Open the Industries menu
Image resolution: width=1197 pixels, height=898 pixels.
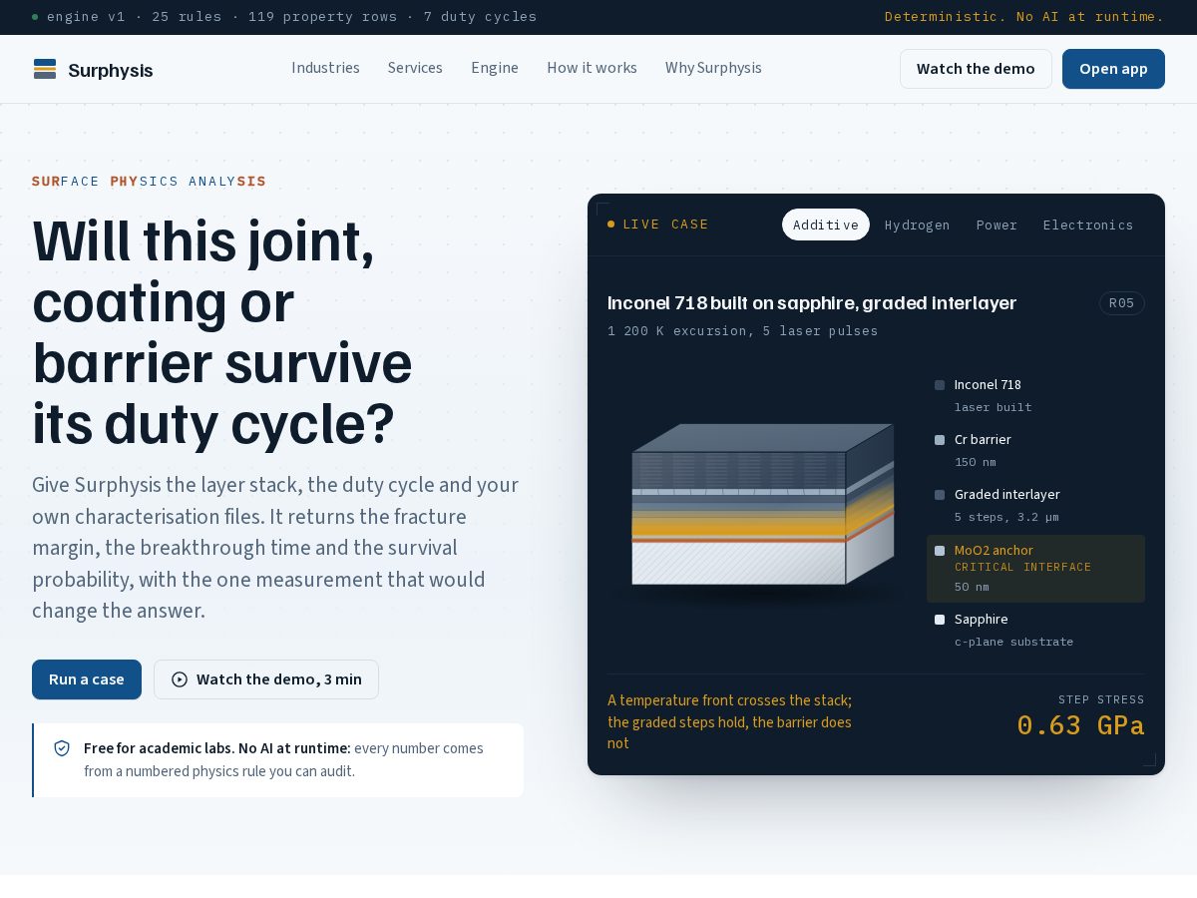[x=325, y=68]
